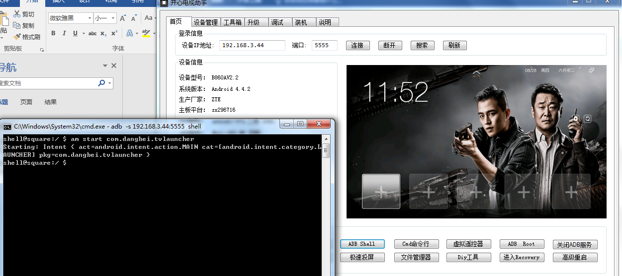Open the 工具箱 tab
622x276 pixels.
(x=232, y=22)
